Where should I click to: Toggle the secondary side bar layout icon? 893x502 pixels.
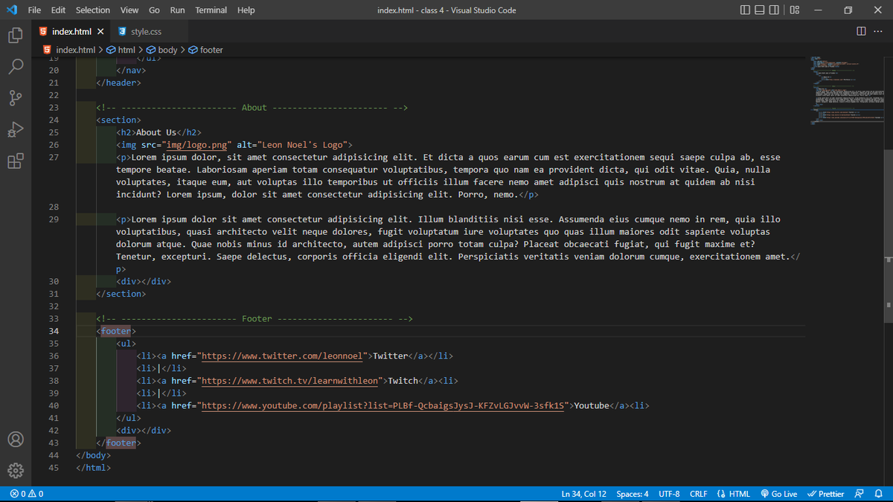[775, 10]
